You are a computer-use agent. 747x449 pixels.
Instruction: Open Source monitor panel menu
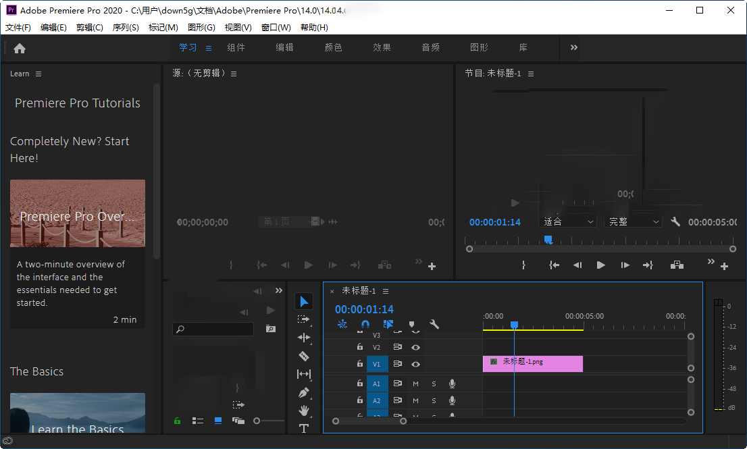coord(234,74)
